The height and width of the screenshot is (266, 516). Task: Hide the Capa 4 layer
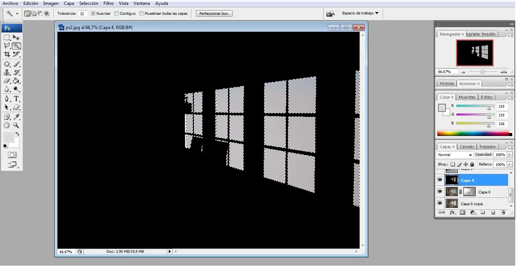coord(440,180)
